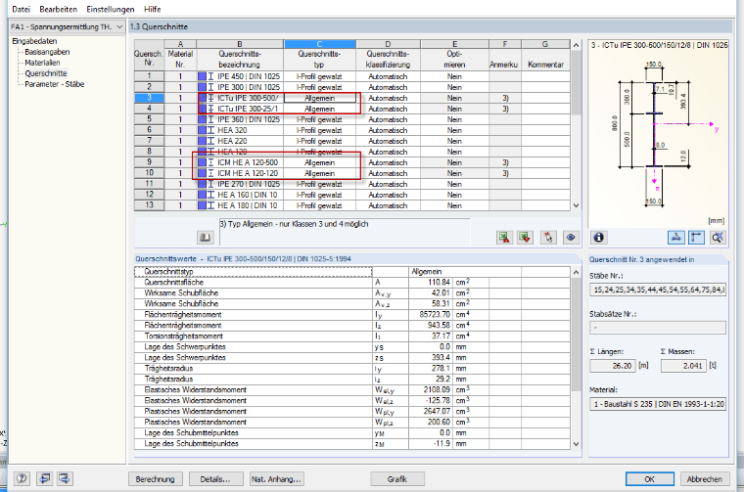Select the row header for cross-section 5
The image size is (744, 492).
click(x=149, y=119)
